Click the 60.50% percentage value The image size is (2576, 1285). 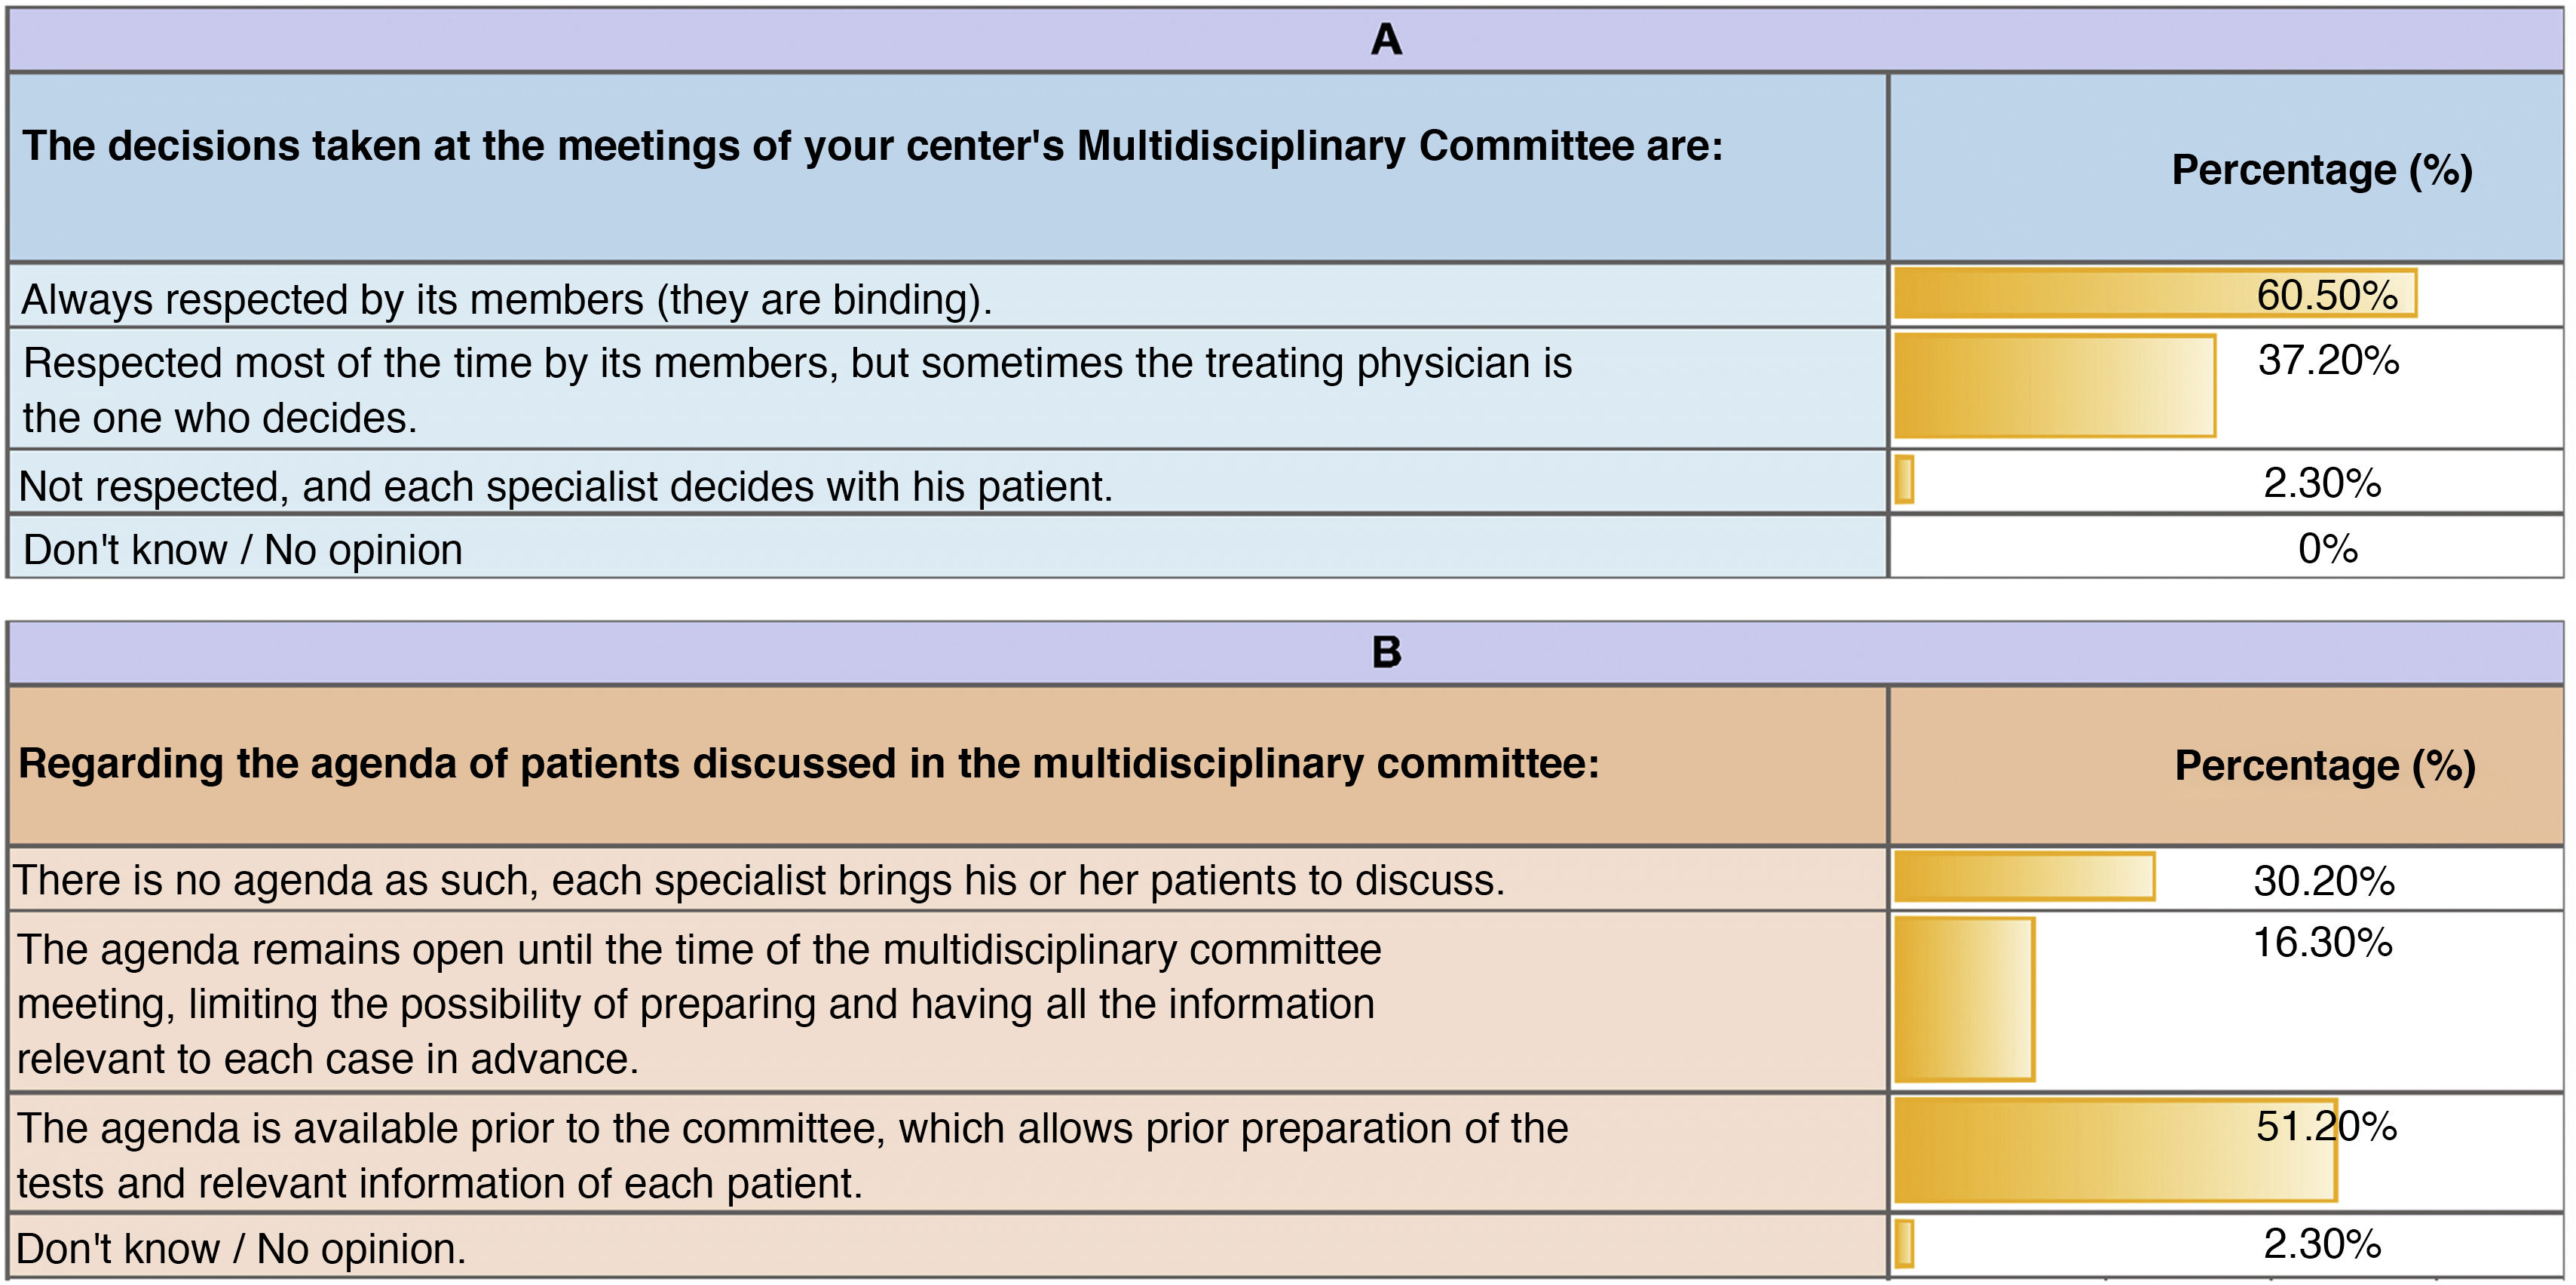click(x=2327, y=295)
